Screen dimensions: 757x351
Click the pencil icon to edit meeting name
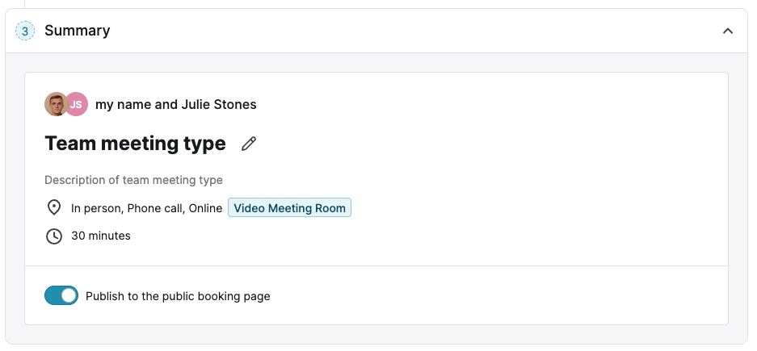click(249, 144)
